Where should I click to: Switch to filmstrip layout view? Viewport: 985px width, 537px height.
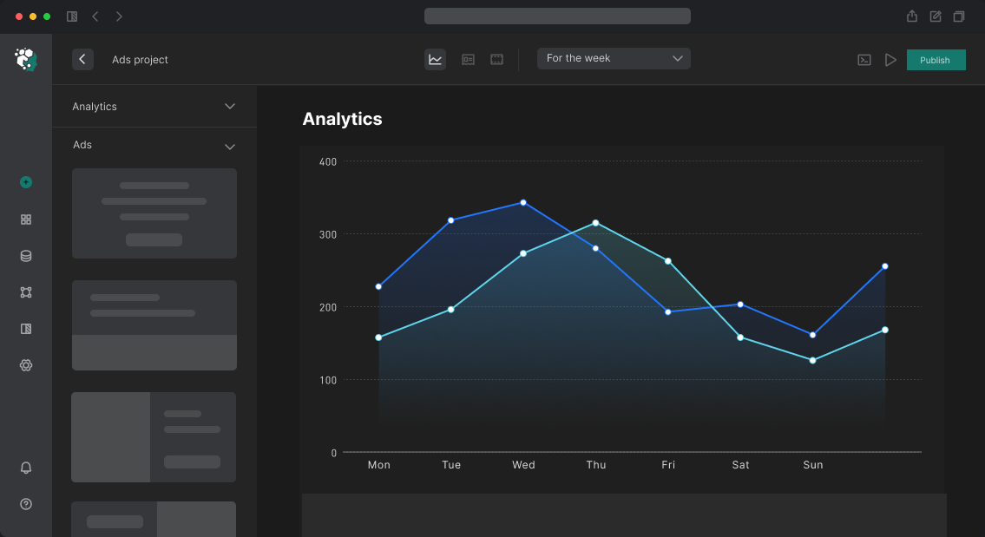(x=496, y=59)
